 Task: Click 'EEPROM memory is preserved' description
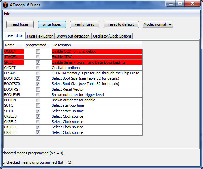click(97, 73)
